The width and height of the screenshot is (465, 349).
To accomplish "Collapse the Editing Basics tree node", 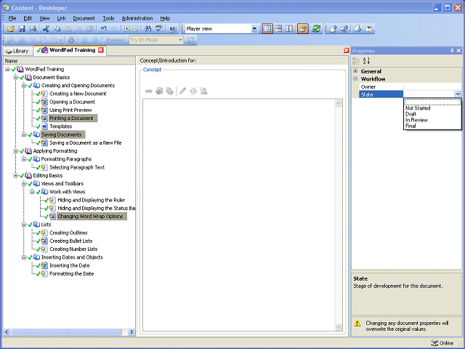I will pyautogui.click(x=16, y=176).
